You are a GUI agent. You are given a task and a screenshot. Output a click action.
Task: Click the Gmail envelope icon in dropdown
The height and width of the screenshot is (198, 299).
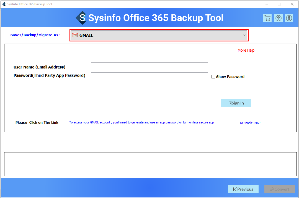pos(75,35)
